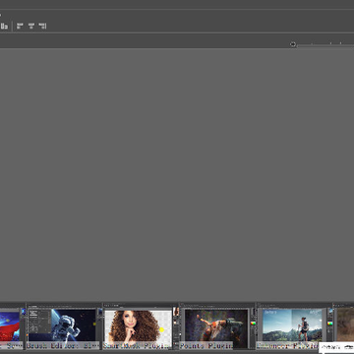
Task: Select the 'Points Plugin' caption under the dancer
Action: coord(206,345)
